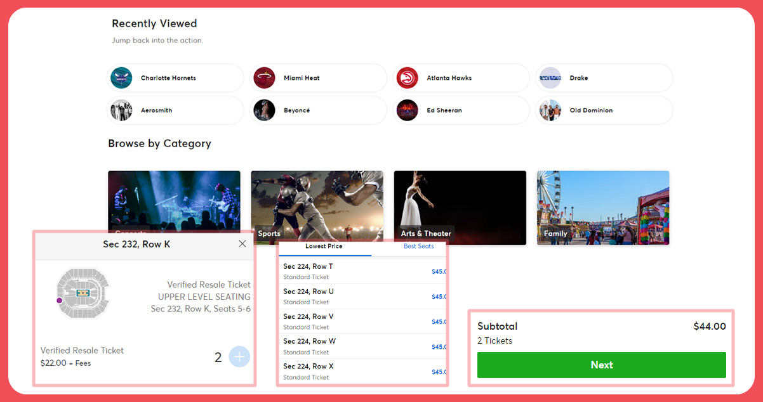Open the arena seat map thumbnail
Viewport: 763px width, 402px height.
pos(83,293)
